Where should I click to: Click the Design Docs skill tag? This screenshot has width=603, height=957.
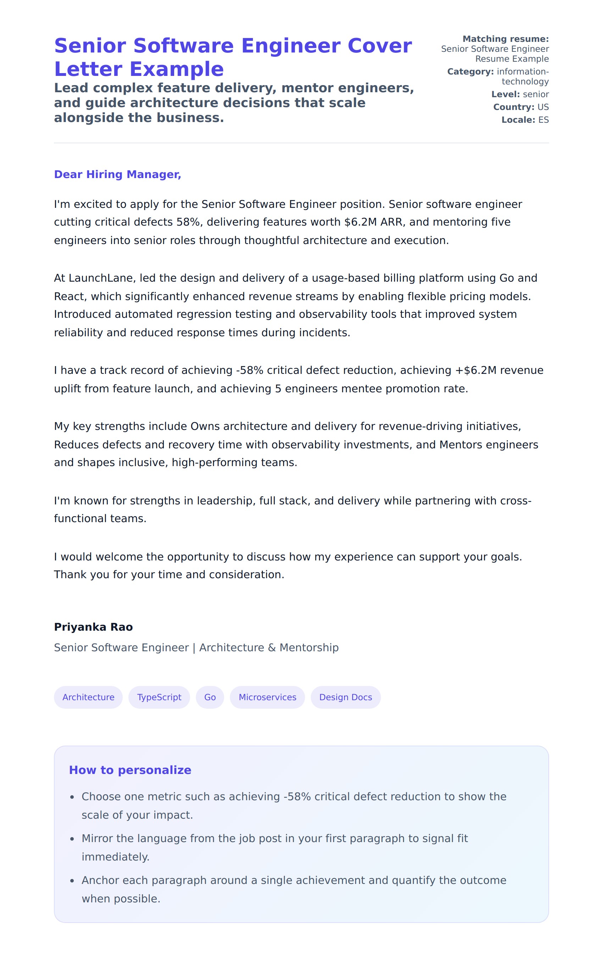click(345, 697)
